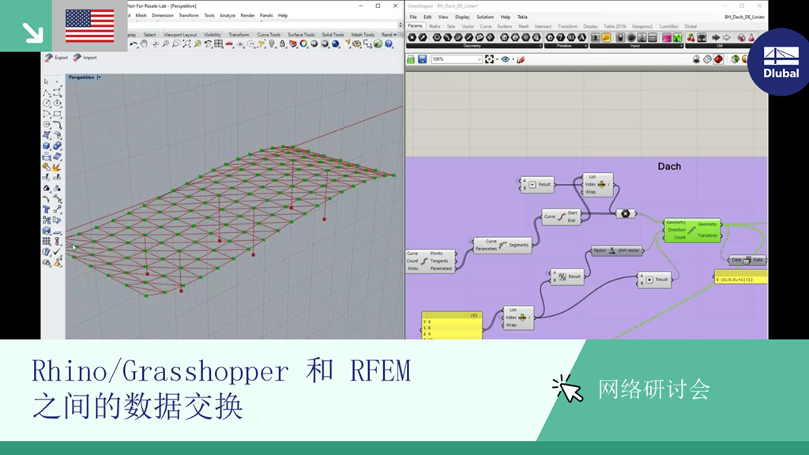Click the Text 'A' primitive parameter icon

click(582, 38)
